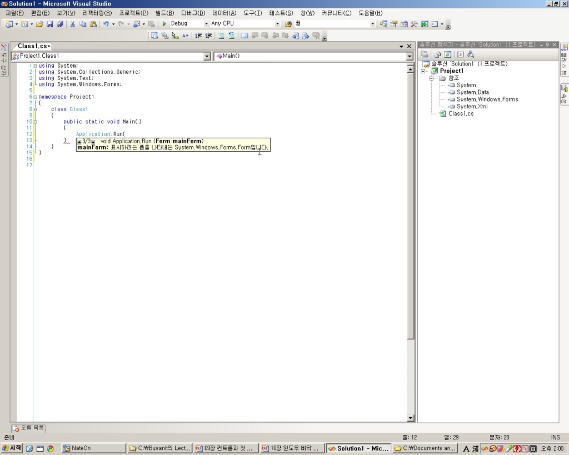
Task: Select the System.Xml reference
Action: pos(472,106)
